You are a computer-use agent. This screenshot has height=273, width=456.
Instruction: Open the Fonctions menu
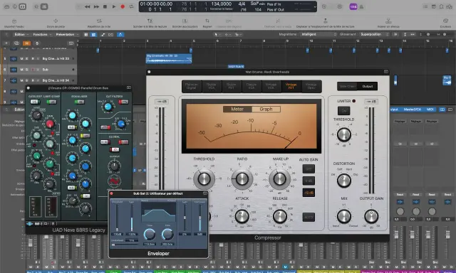pyautogui.click(x=42, y=35)
